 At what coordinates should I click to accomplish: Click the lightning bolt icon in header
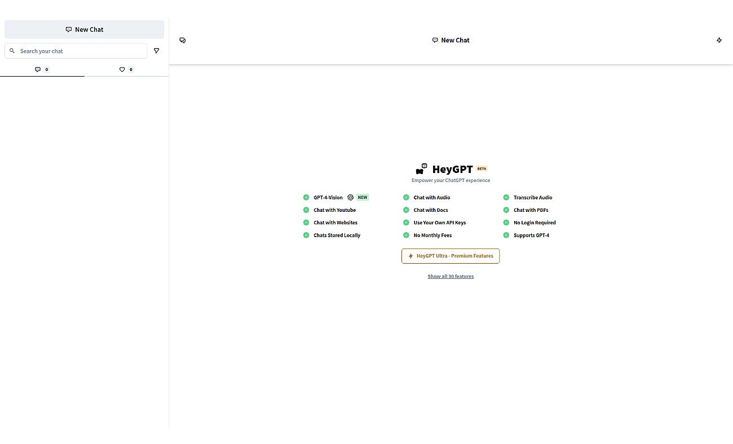coord(719,40)
